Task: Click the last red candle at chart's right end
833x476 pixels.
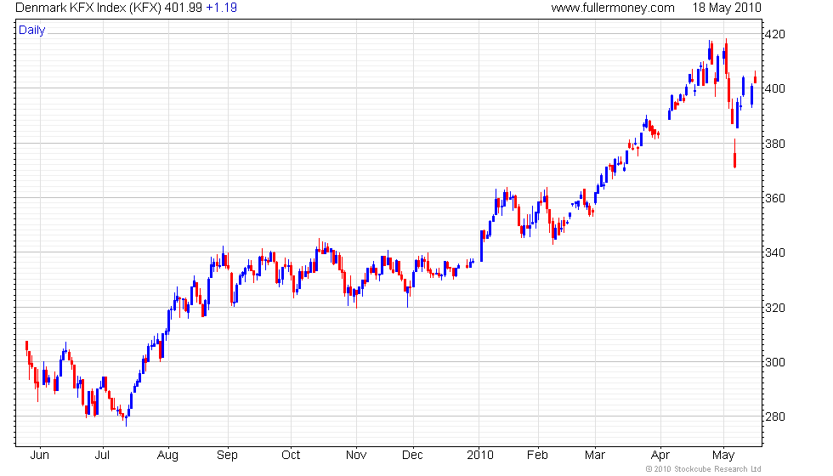Action: tap(756, 77)
